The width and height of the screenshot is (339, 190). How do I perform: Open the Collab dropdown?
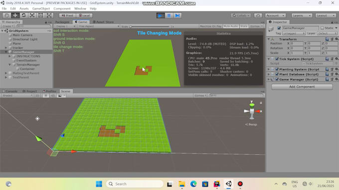[241, 15]
